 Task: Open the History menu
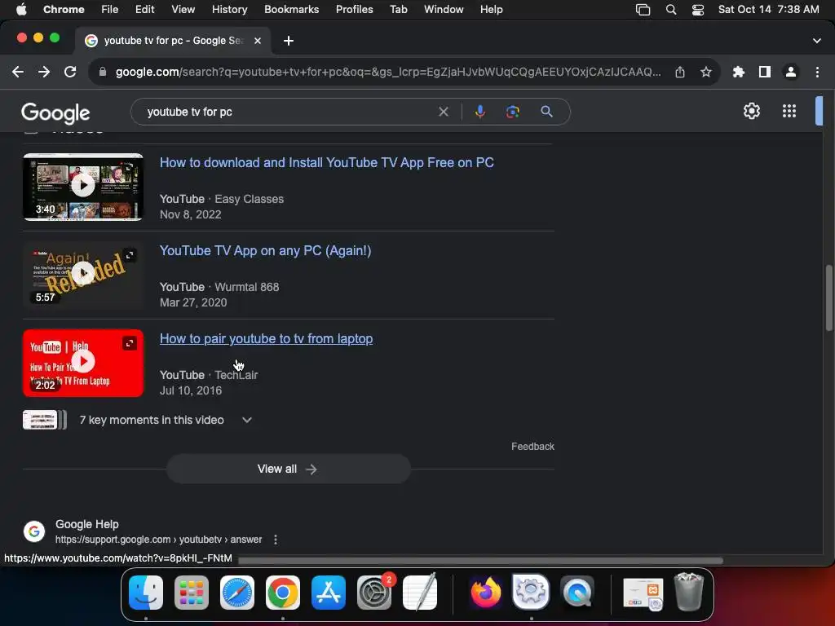point(229,10)
